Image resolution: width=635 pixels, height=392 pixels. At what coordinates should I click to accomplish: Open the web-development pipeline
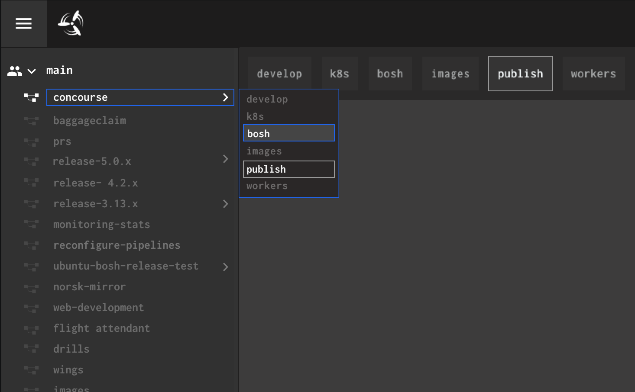coord(98,307)
